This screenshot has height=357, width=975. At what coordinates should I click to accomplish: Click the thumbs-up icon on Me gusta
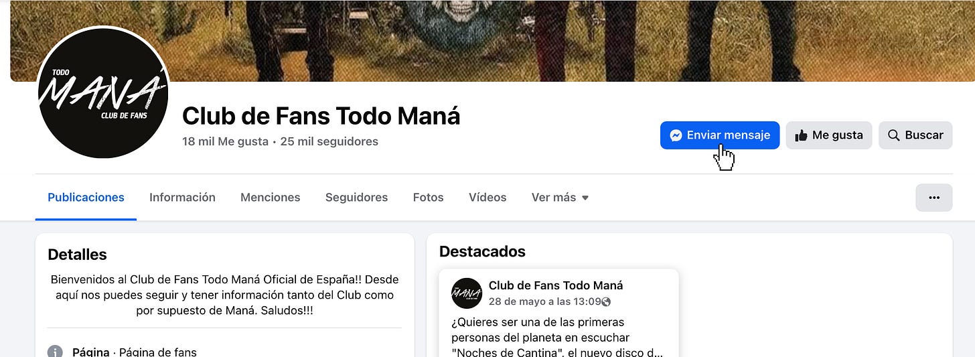(x=801, y=135)
